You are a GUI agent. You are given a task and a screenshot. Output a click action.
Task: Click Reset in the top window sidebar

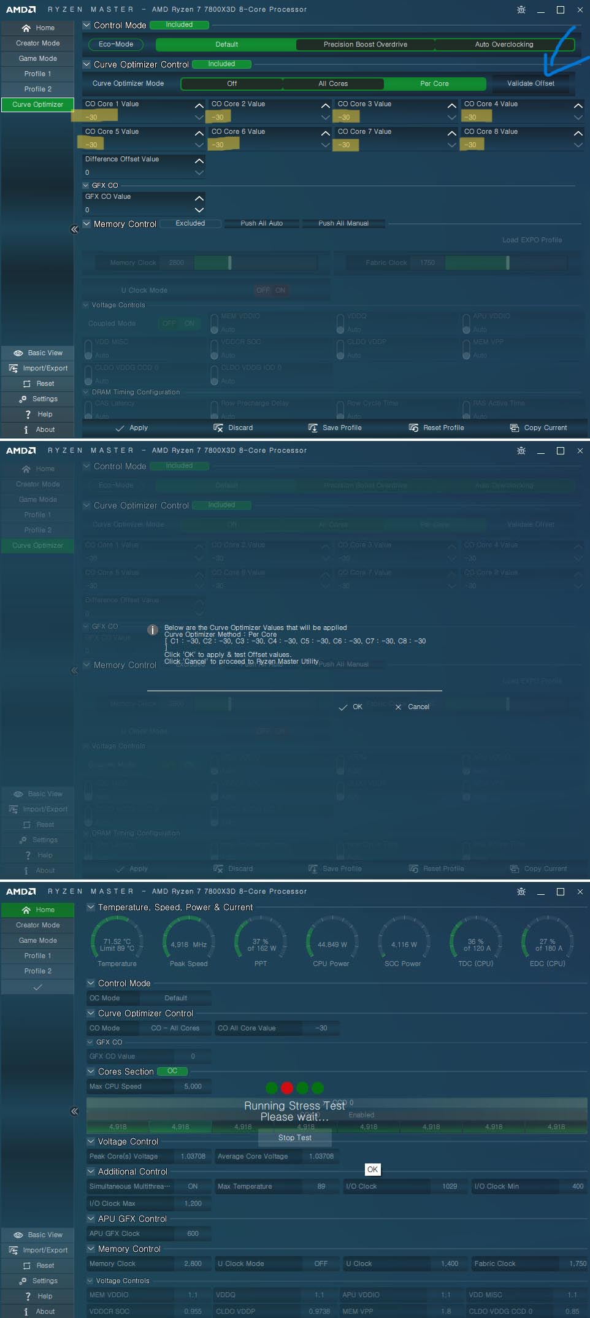click(x=37, y=383)
